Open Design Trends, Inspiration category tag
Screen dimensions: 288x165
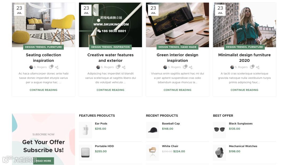(x=110, y=47)
